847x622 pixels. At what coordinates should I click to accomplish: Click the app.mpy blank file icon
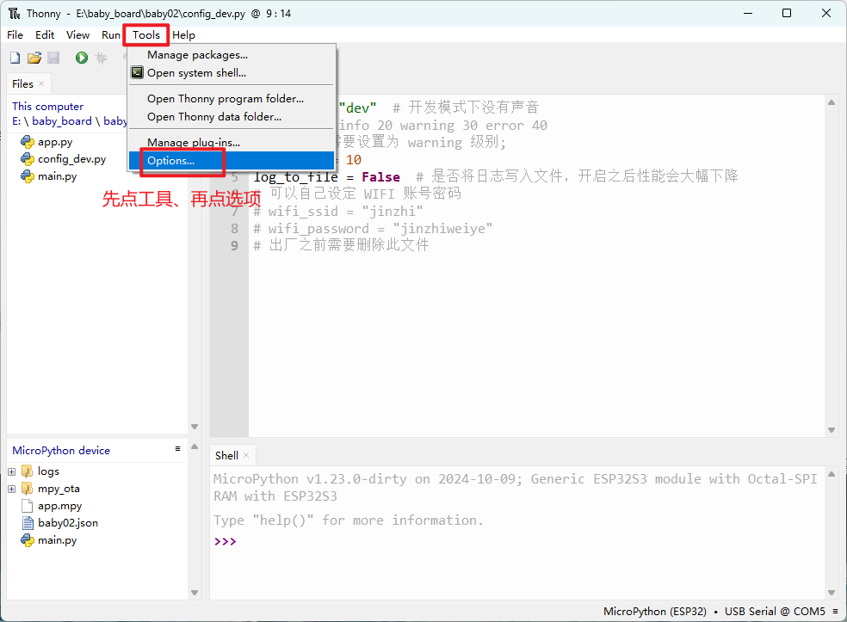point(27,506)
